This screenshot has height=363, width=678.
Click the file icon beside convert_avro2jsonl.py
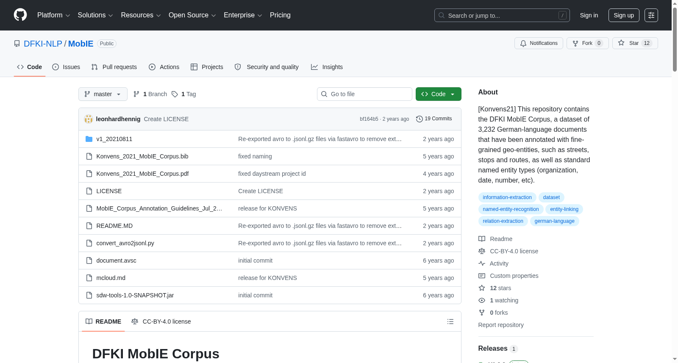pyautogui.click(x=89, y=243)
